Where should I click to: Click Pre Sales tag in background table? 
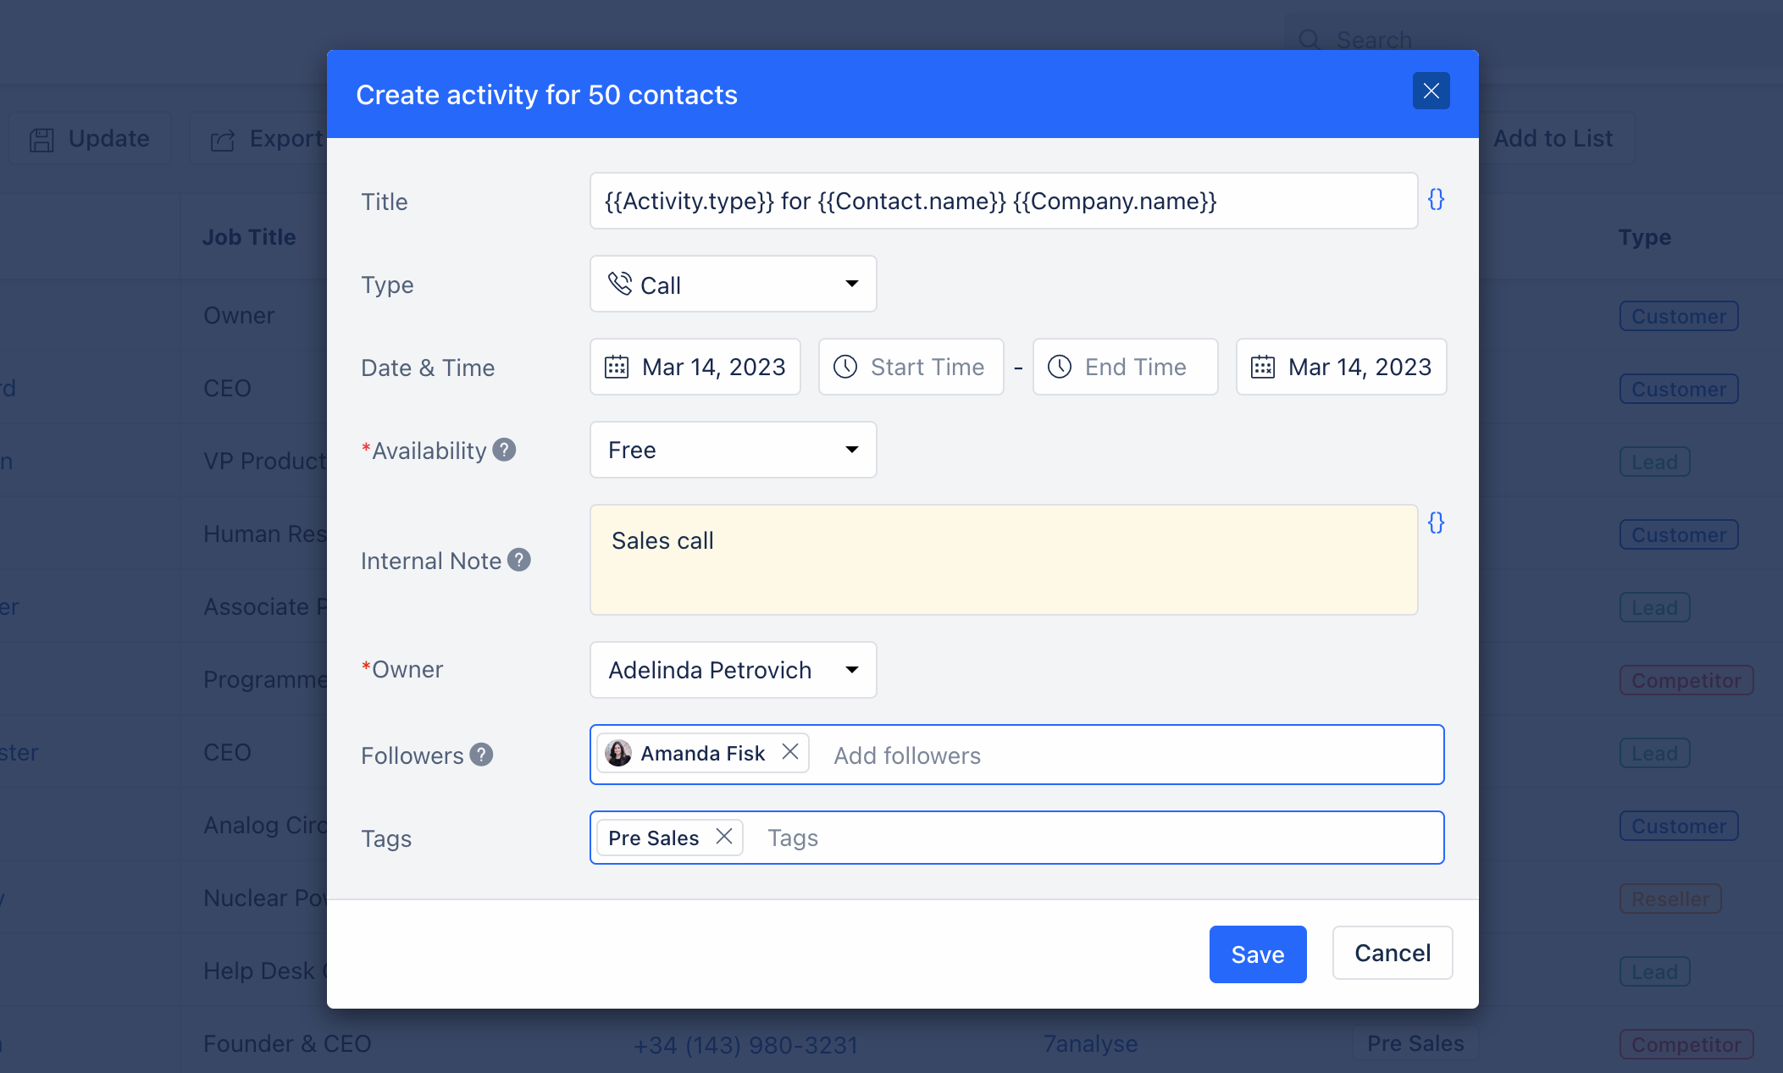coord(1415,1043)
